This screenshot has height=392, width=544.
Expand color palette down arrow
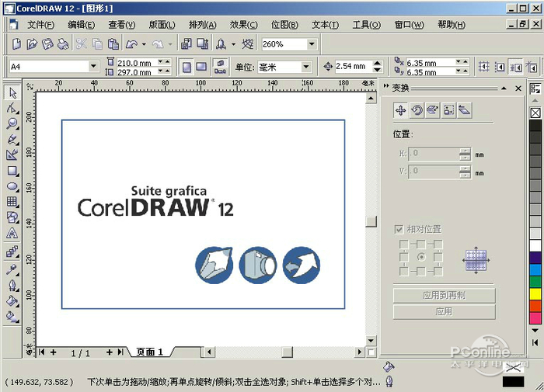[535, 331]
